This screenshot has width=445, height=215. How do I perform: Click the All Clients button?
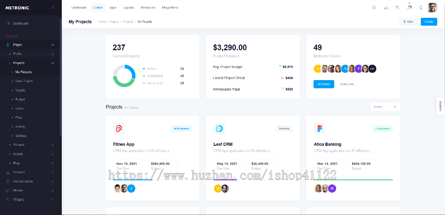pos(324,84)
